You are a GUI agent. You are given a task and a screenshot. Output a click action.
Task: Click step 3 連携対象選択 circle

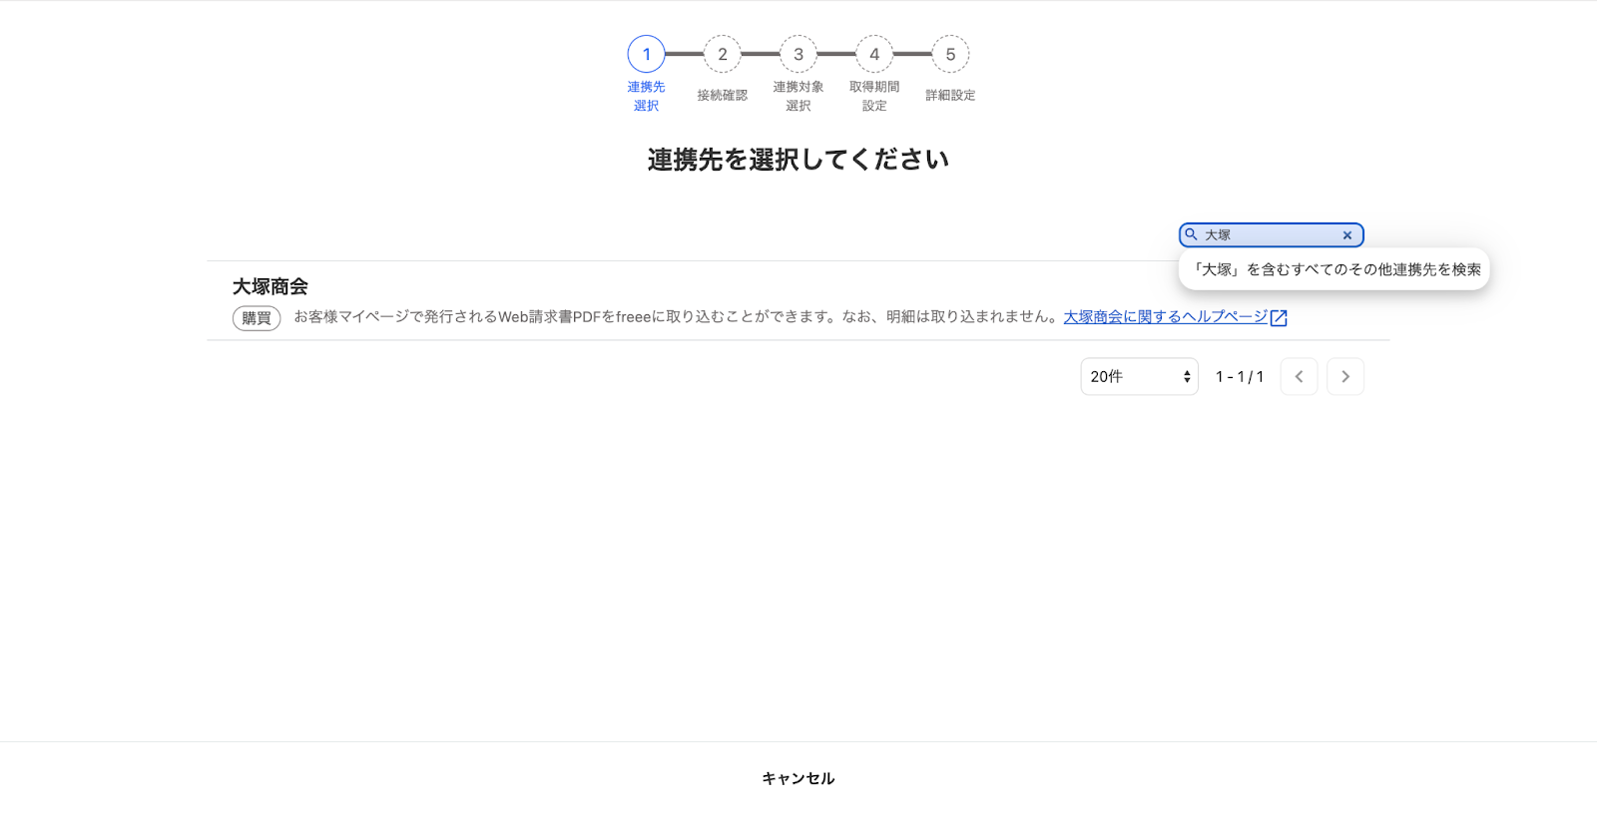click(798, 54)
